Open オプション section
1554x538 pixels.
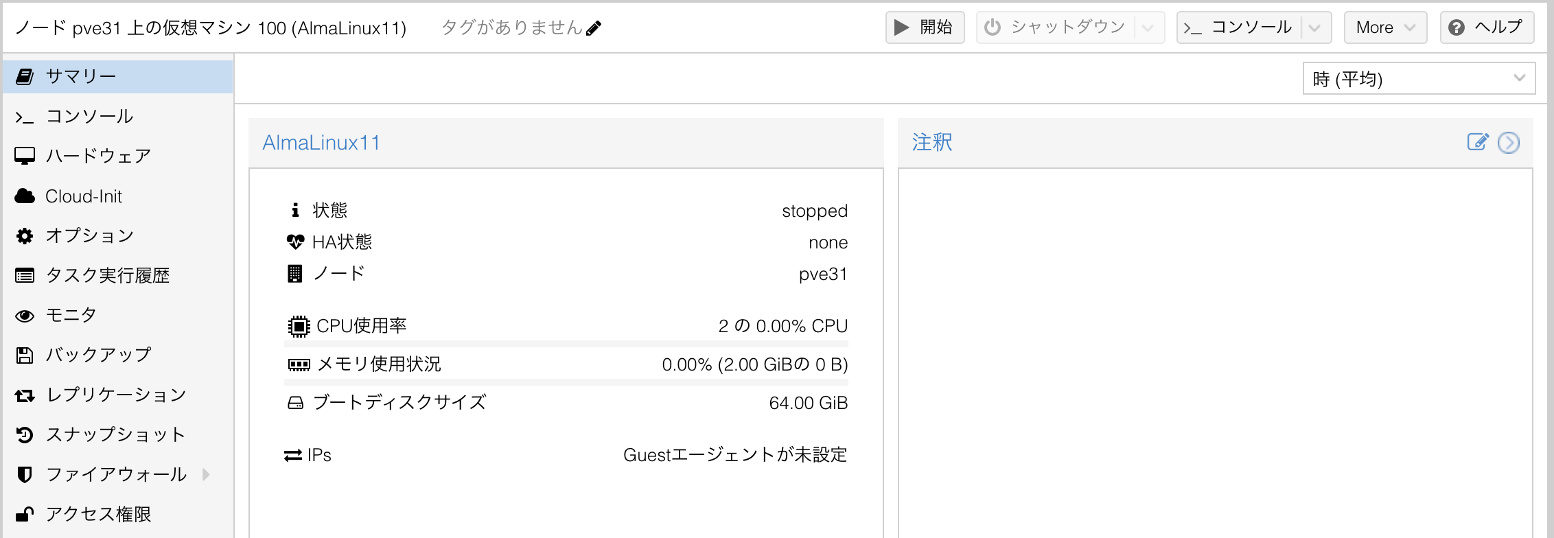click(x=118, y=235)
